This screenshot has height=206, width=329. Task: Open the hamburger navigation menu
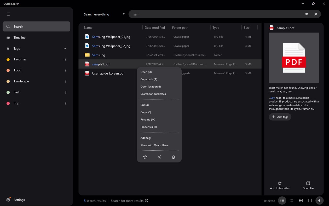[8, 14]
